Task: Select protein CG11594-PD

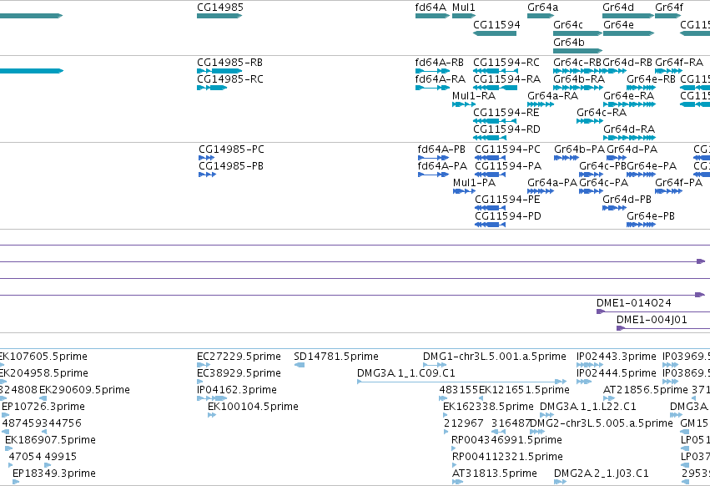Action: pyautogui.click(x=490, y=225)
